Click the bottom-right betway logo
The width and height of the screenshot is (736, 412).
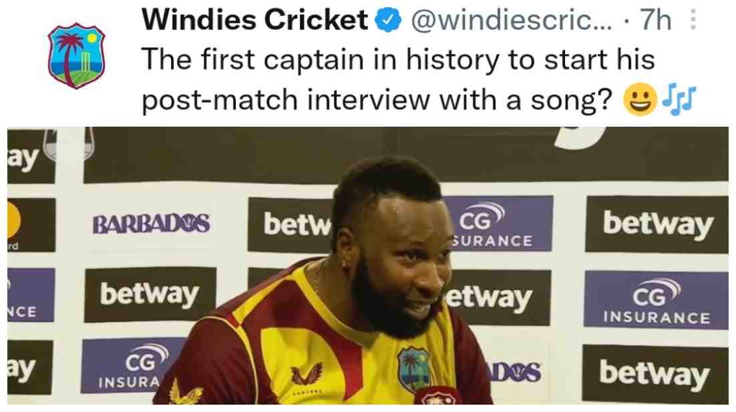point(655,374)
